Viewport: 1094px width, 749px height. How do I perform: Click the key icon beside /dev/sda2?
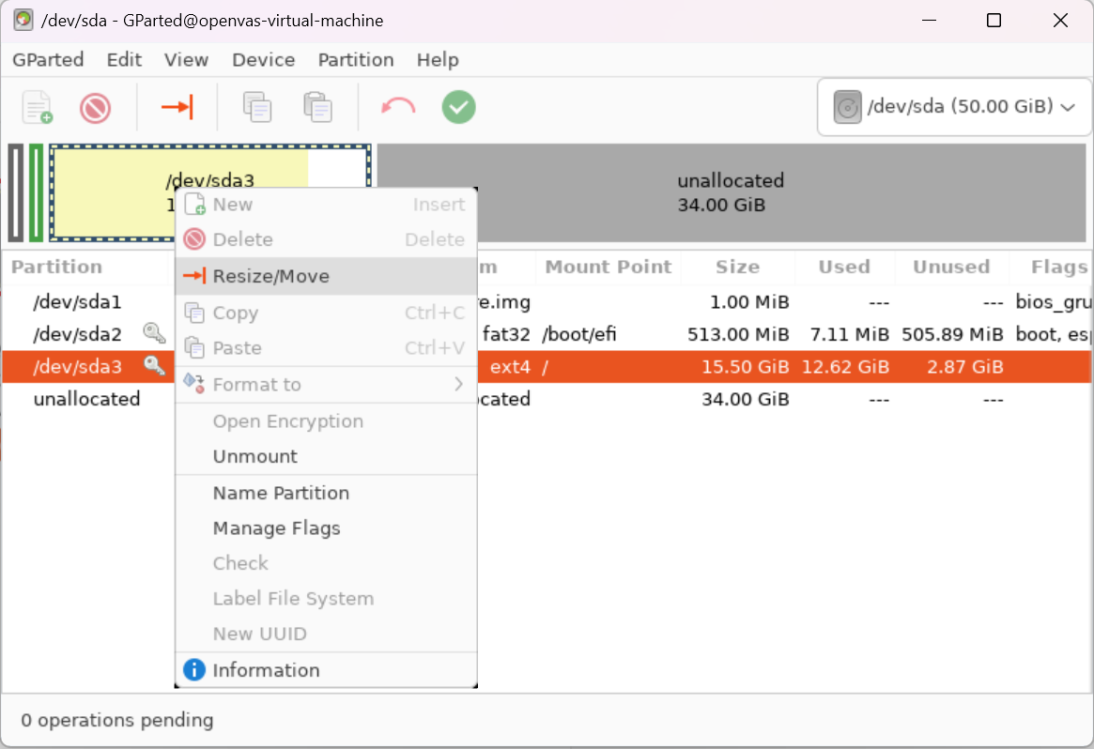tap(154, 333)
